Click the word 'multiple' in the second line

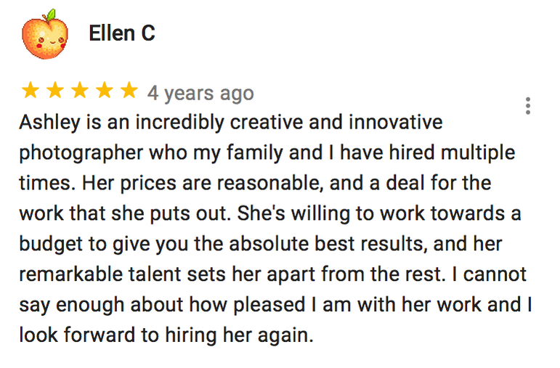[478, 153]
